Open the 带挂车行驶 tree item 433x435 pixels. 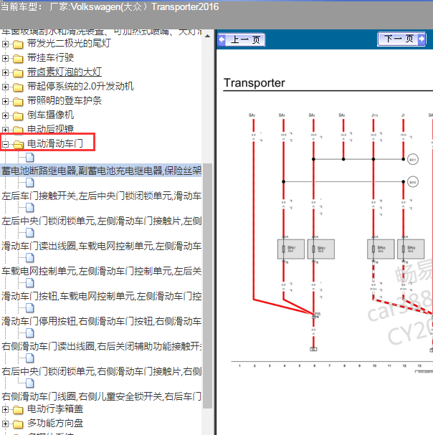(x=50, y=58)
